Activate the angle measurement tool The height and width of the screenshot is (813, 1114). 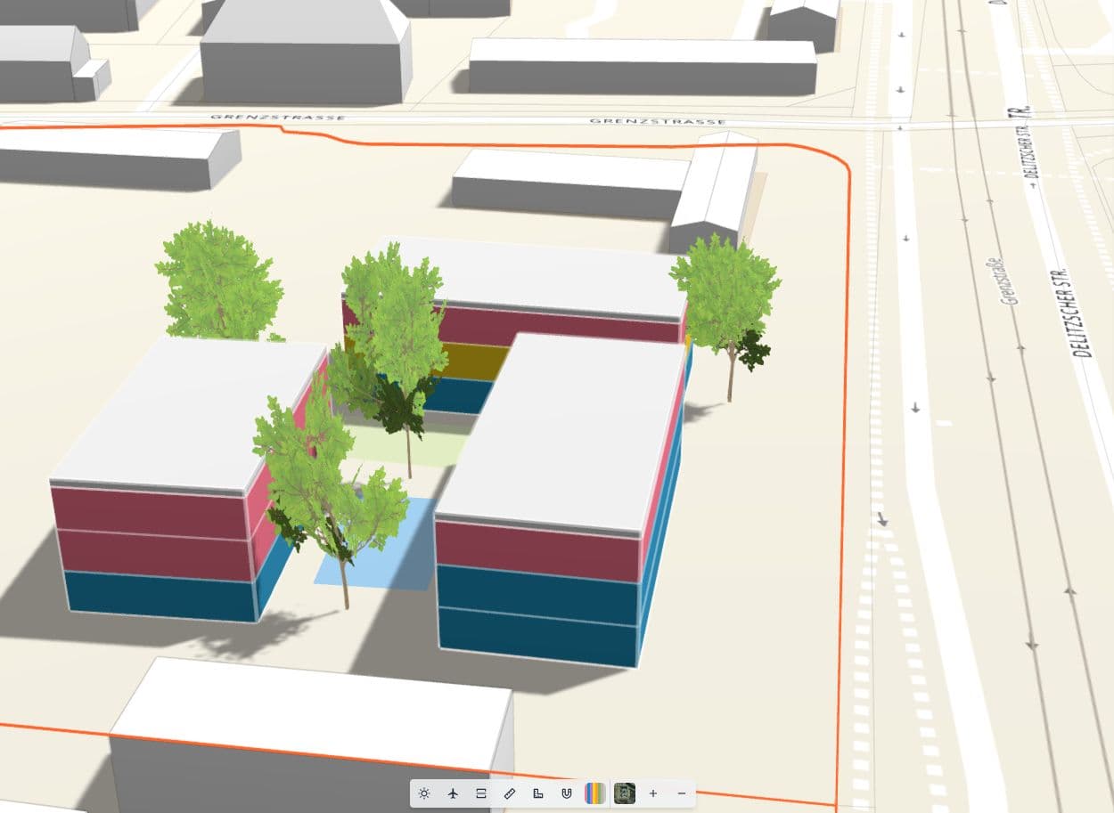[x=538, y=792]
